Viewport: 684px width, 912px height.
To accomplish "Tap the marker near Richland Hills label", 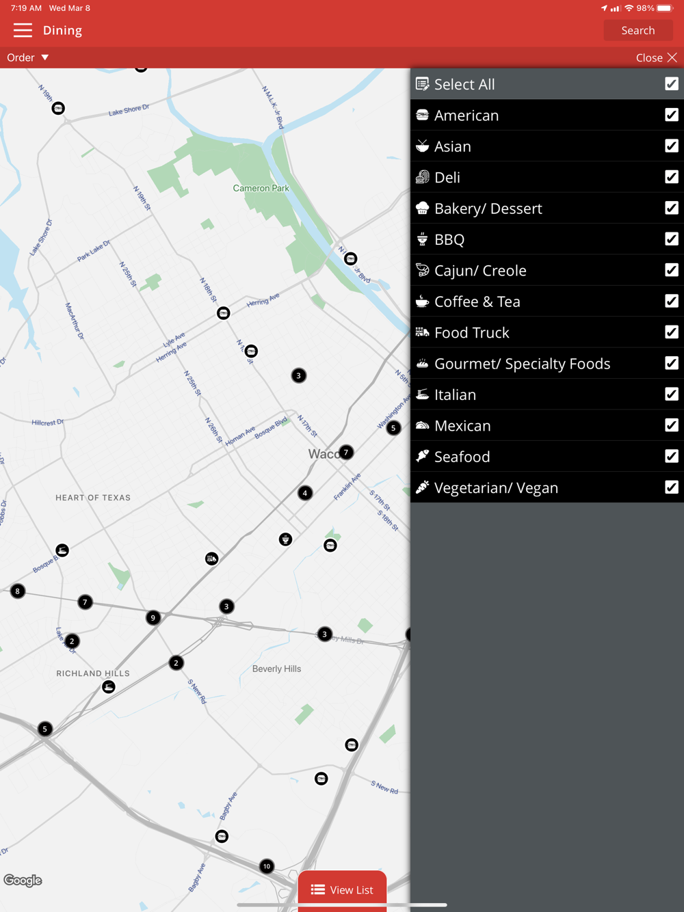I will click(x=109, y=687).
